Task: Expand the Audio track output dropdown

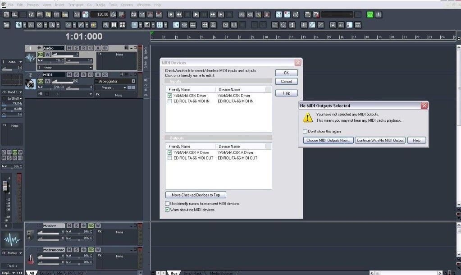Action: 90,67
